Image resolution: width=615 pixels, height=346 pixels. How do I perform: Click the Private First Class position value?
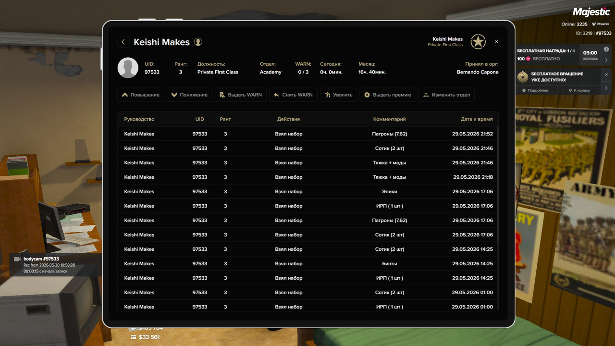[218, 72]
